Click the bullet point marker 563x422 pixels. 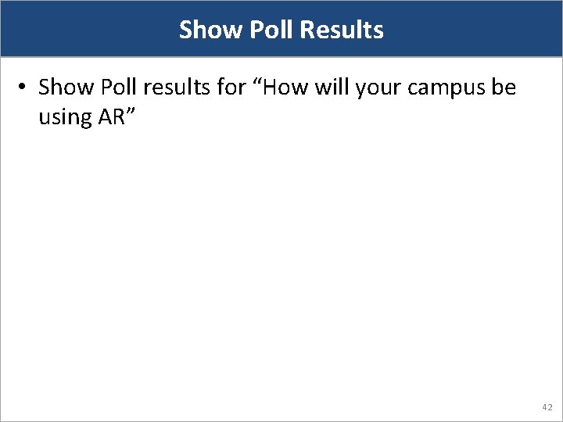pyautogui.click(x=24, y=88)
